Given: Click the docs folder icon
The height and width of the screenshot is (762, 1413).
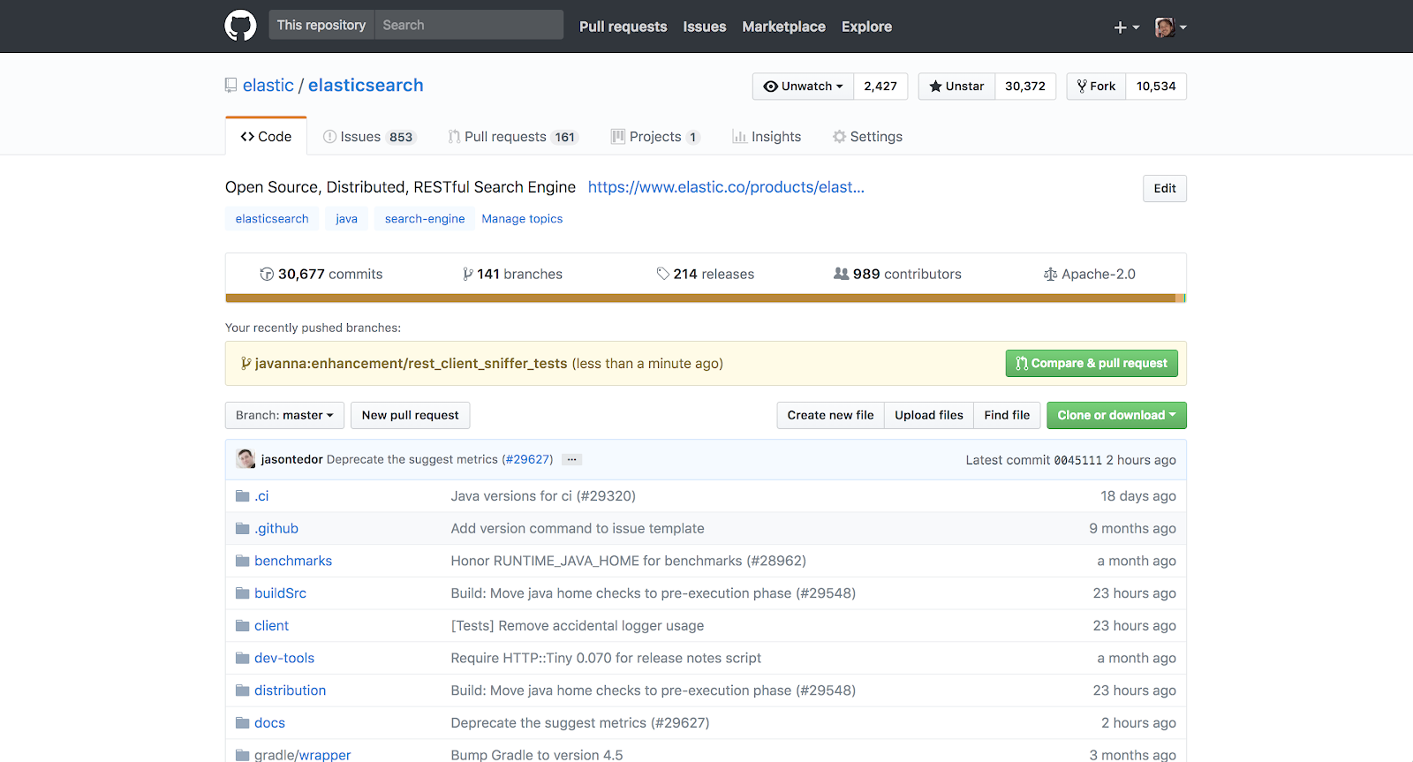Looking at the screenshot, I should pos(243,723).
